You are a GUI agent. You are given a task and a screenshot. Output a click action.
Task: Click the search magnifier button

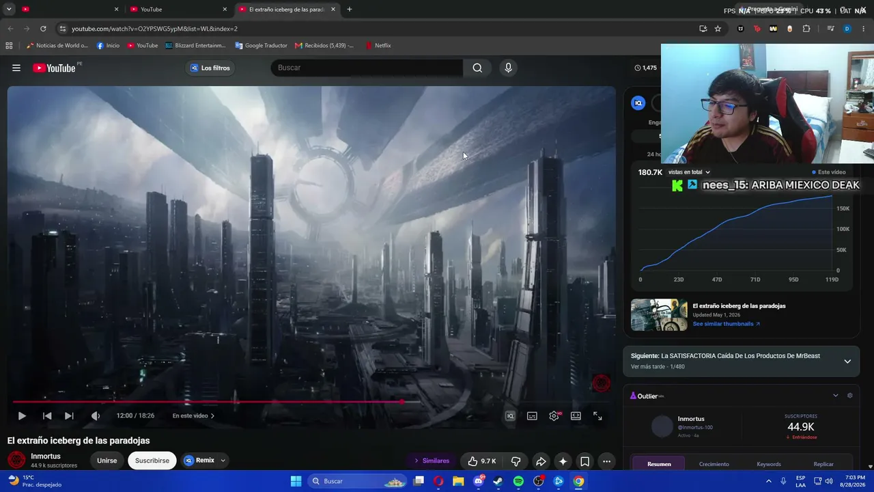(477, 68)
